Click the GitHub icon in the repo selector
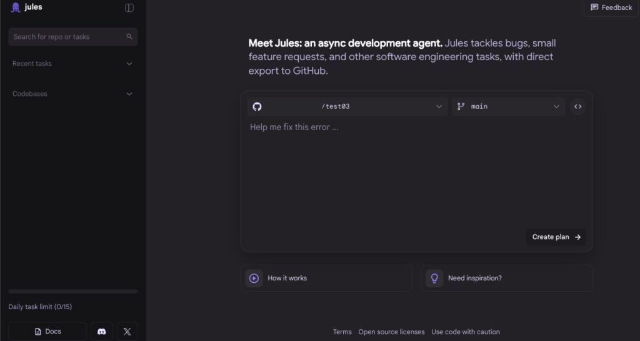640x341 pixels. coord(257,106)
